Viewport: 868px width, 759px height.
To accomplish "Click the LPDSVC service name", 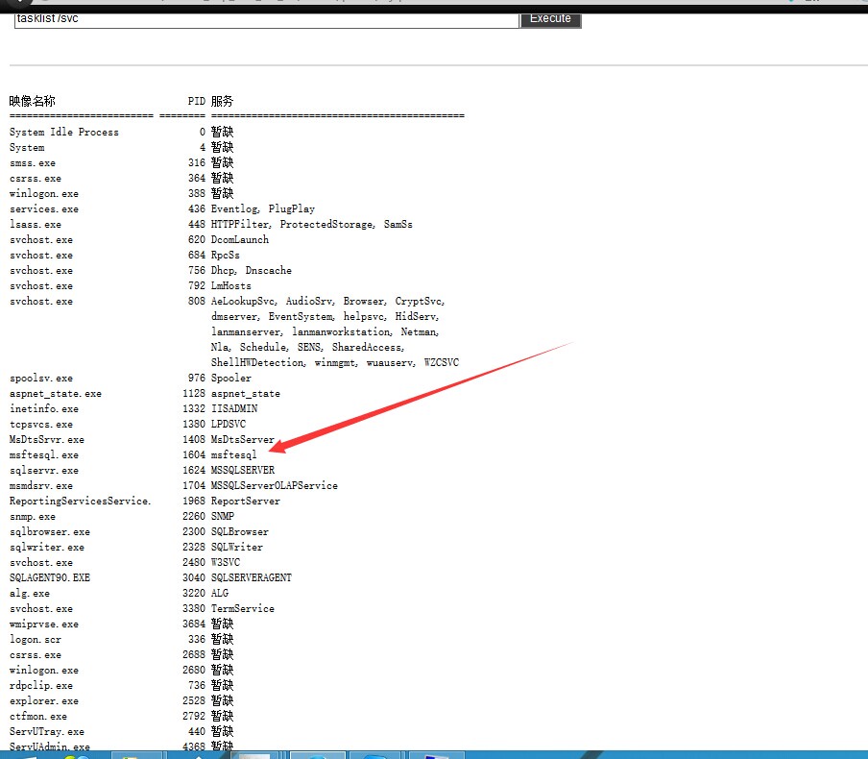I will [x=229, y=425].
